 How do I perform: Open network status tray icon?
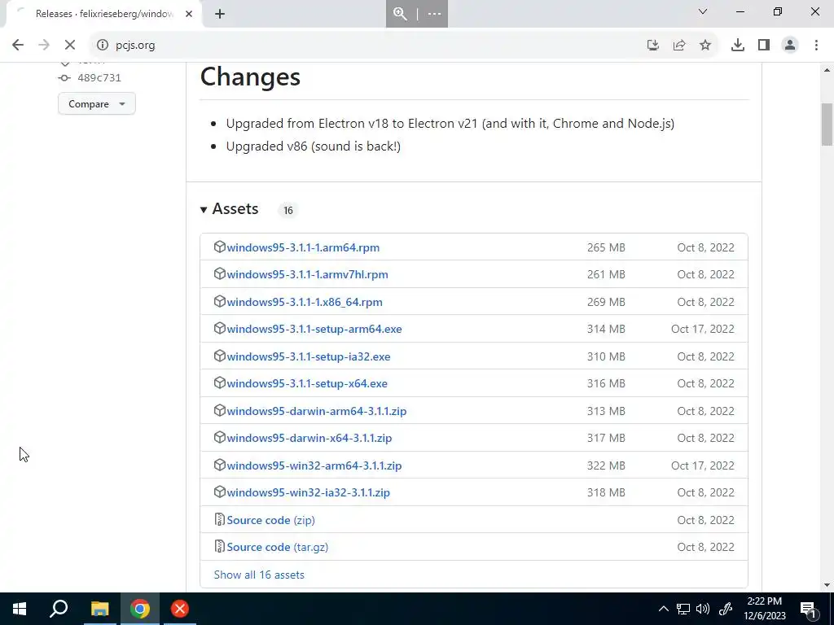point(683,609)
